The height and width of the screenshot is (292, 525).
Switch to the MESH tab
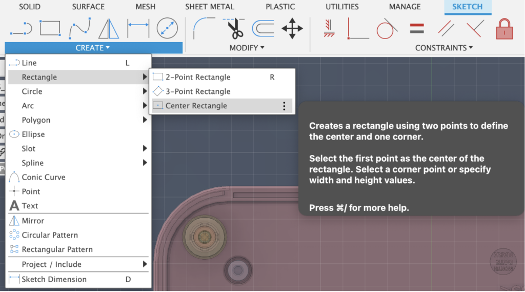click(145, 7)
